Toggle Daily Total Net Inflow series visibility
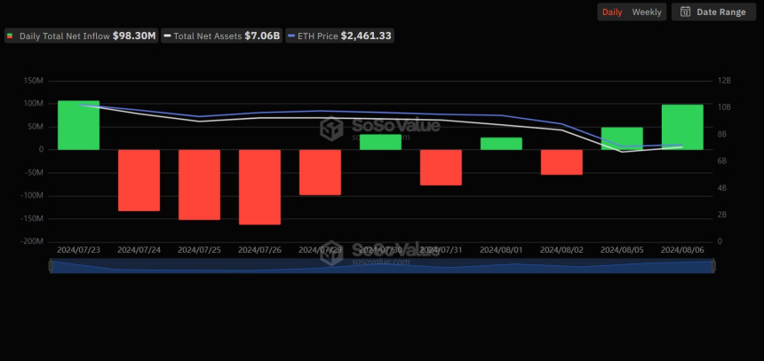Image resolution: width=764 pixels, height=361 pixels. point(81,36)
